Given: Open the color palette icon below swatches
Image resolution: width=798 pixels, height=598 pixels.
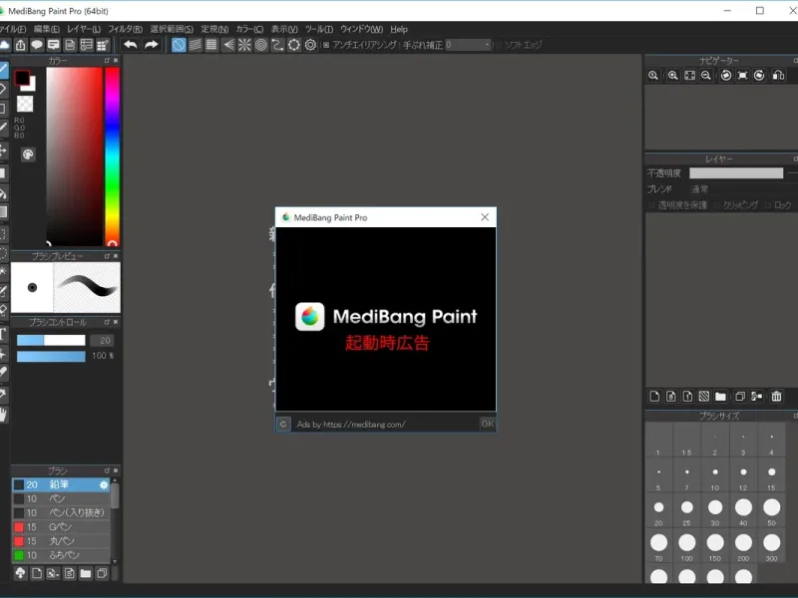Looking at the screenshot, I should [28, 154].
